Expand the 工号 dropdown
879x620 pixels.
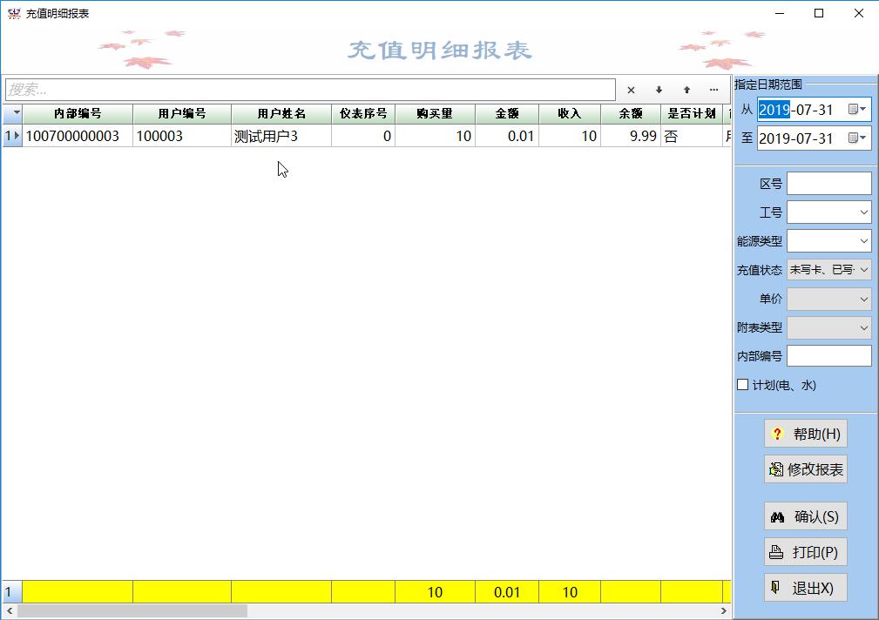pyautogui.click(x=863, y=212)
